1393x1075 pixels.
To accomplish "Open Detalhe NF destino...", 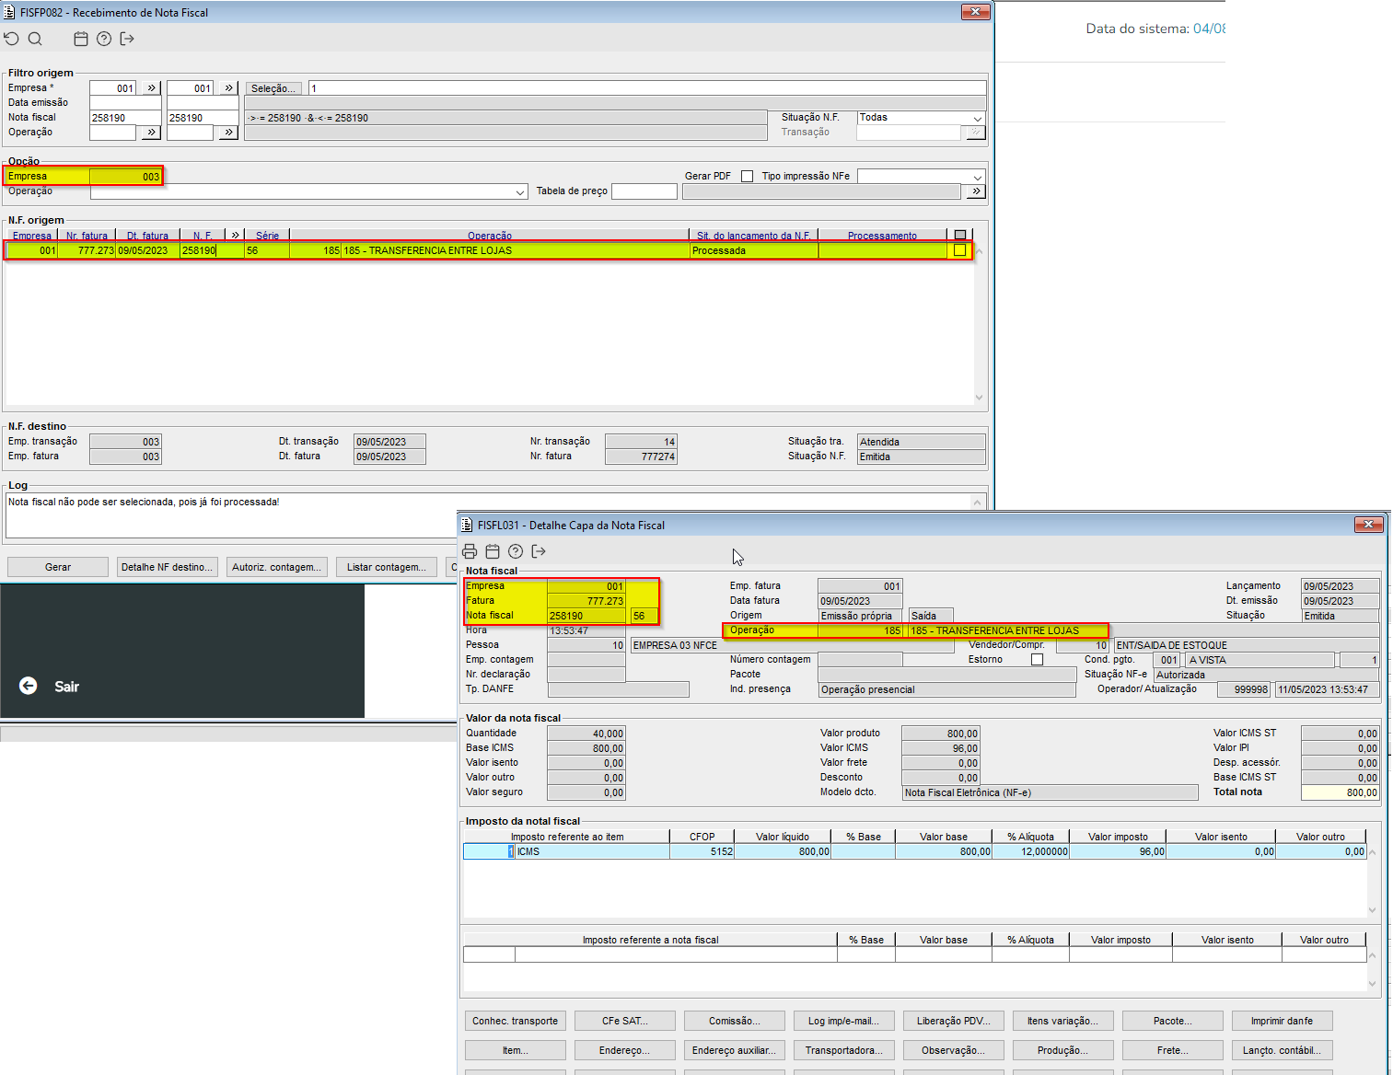I will tap(167, 567).
